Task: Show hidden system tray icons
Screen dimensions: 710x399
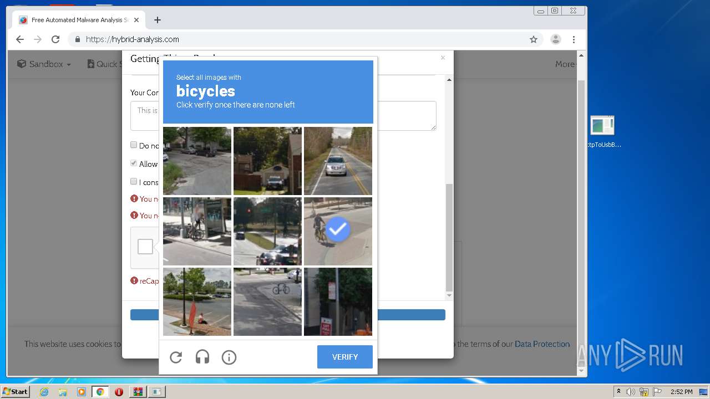Action: coord(618,392)
